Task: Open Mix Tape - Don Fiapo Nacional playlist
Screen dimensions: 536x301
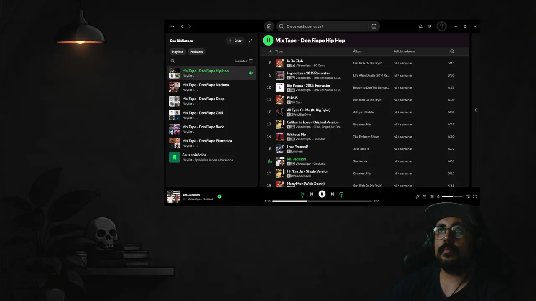Action: [x=211, y=87]
